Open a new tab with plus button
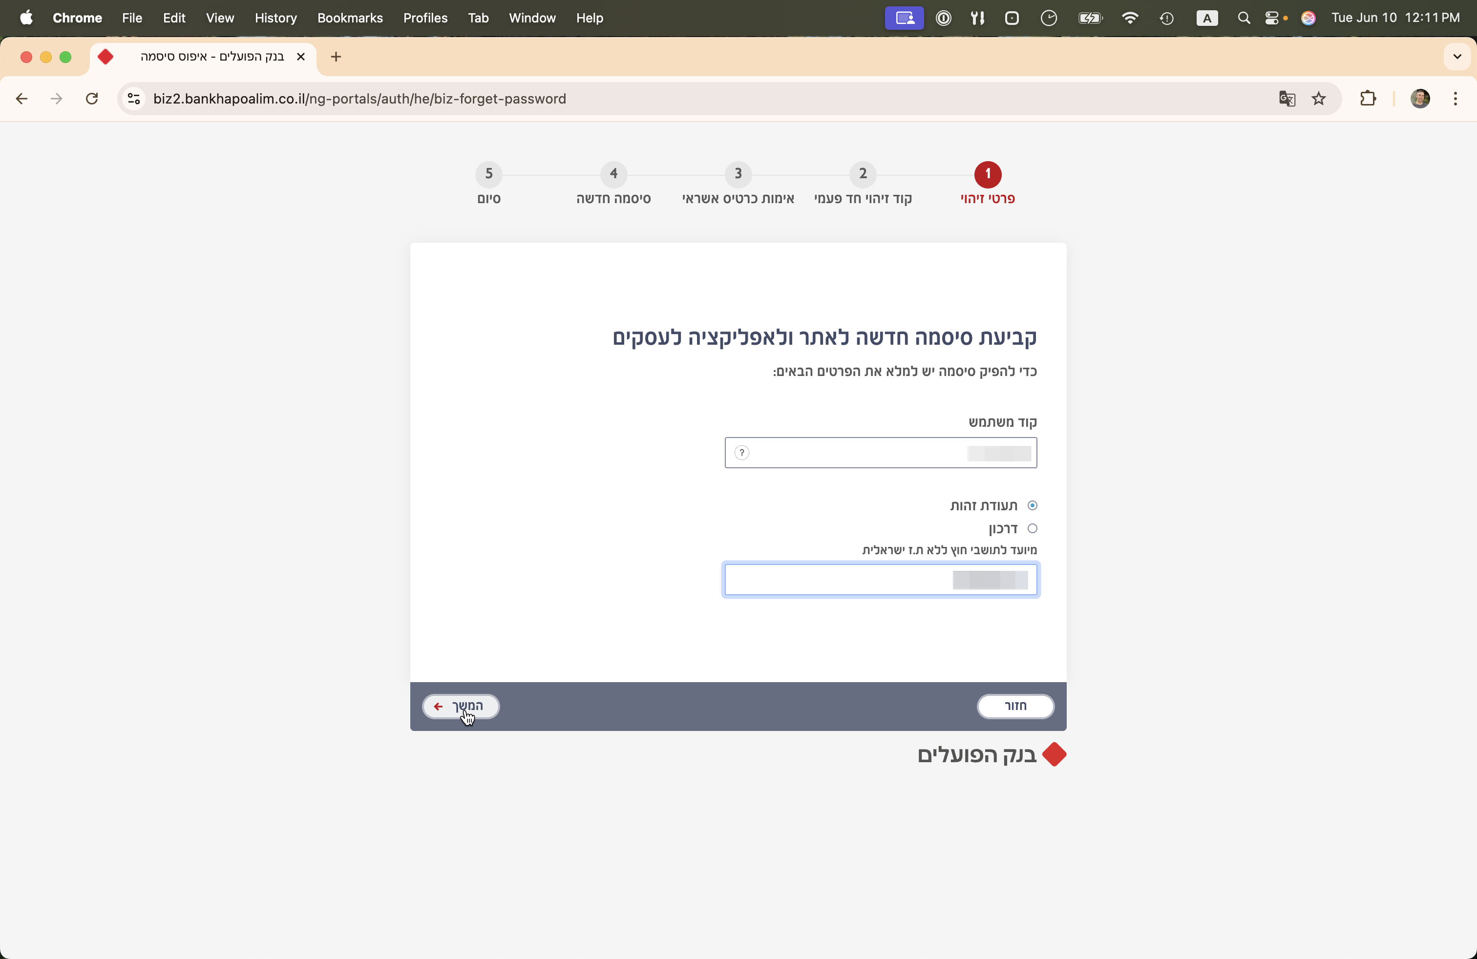1477x959 pixels. click(336, 57)
